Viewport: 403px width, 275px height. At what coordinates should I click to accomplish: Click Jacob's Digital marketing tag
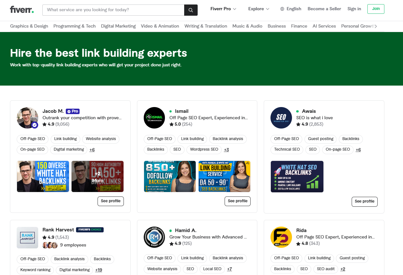coord(69,150)
